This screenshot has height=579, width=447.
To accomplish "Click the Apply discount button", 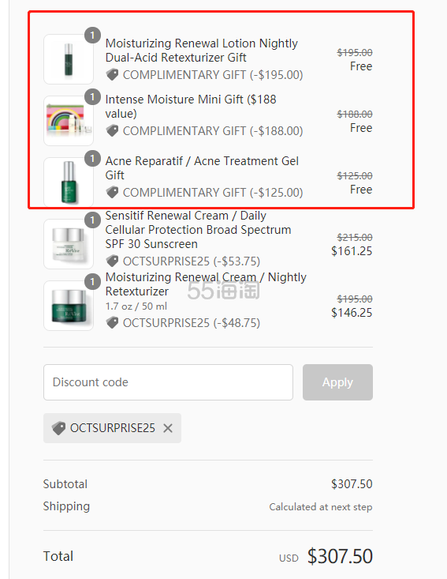I will coord(337,382).
